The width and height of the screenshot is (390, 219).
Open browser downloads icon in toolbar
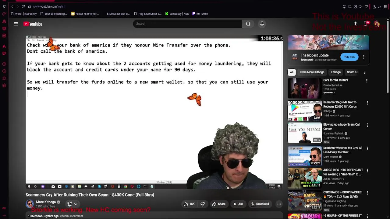pos(380,6)
